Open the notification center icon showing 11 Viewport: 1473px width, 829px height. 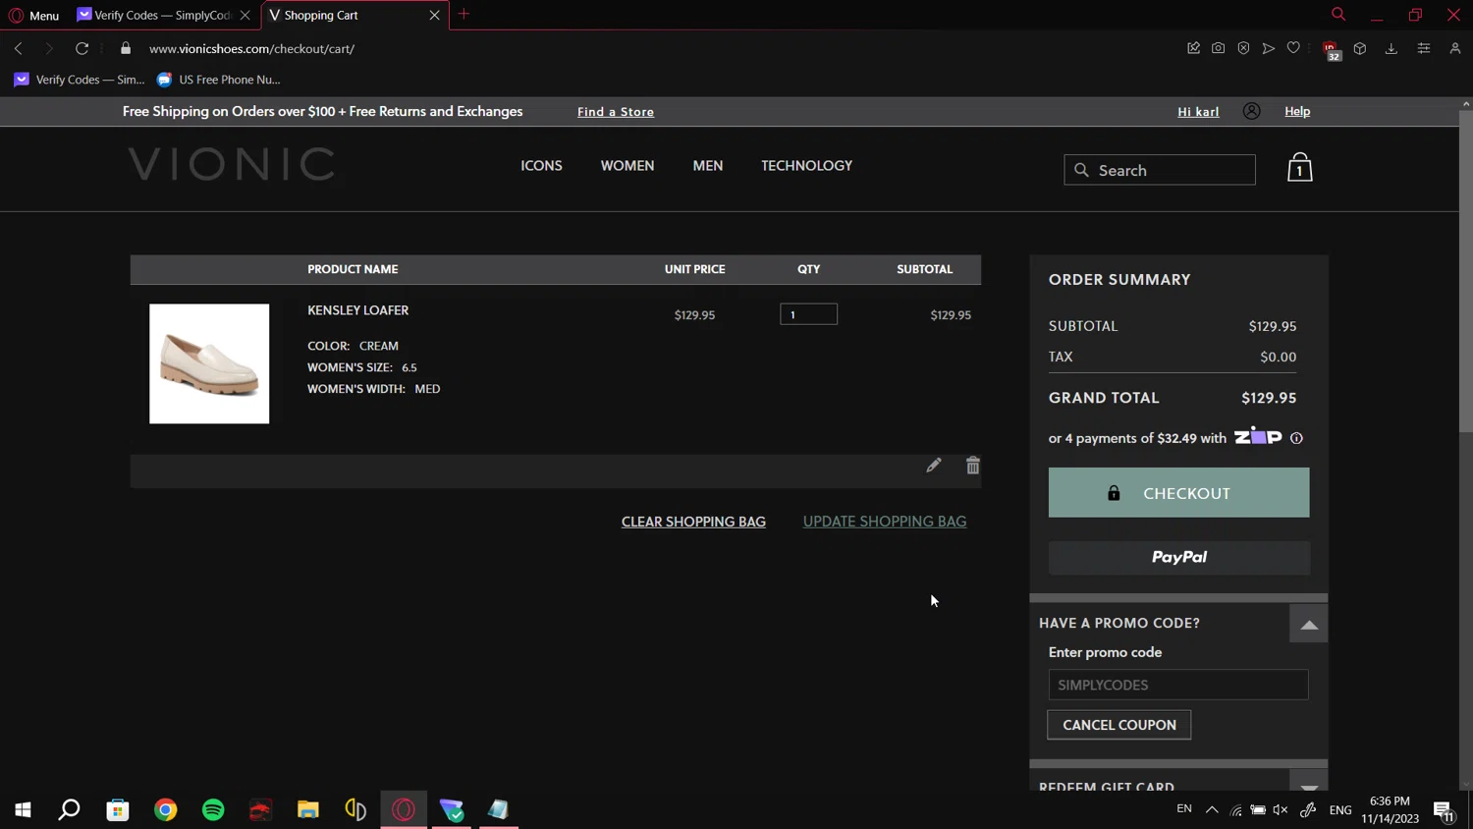(1443, 810)
